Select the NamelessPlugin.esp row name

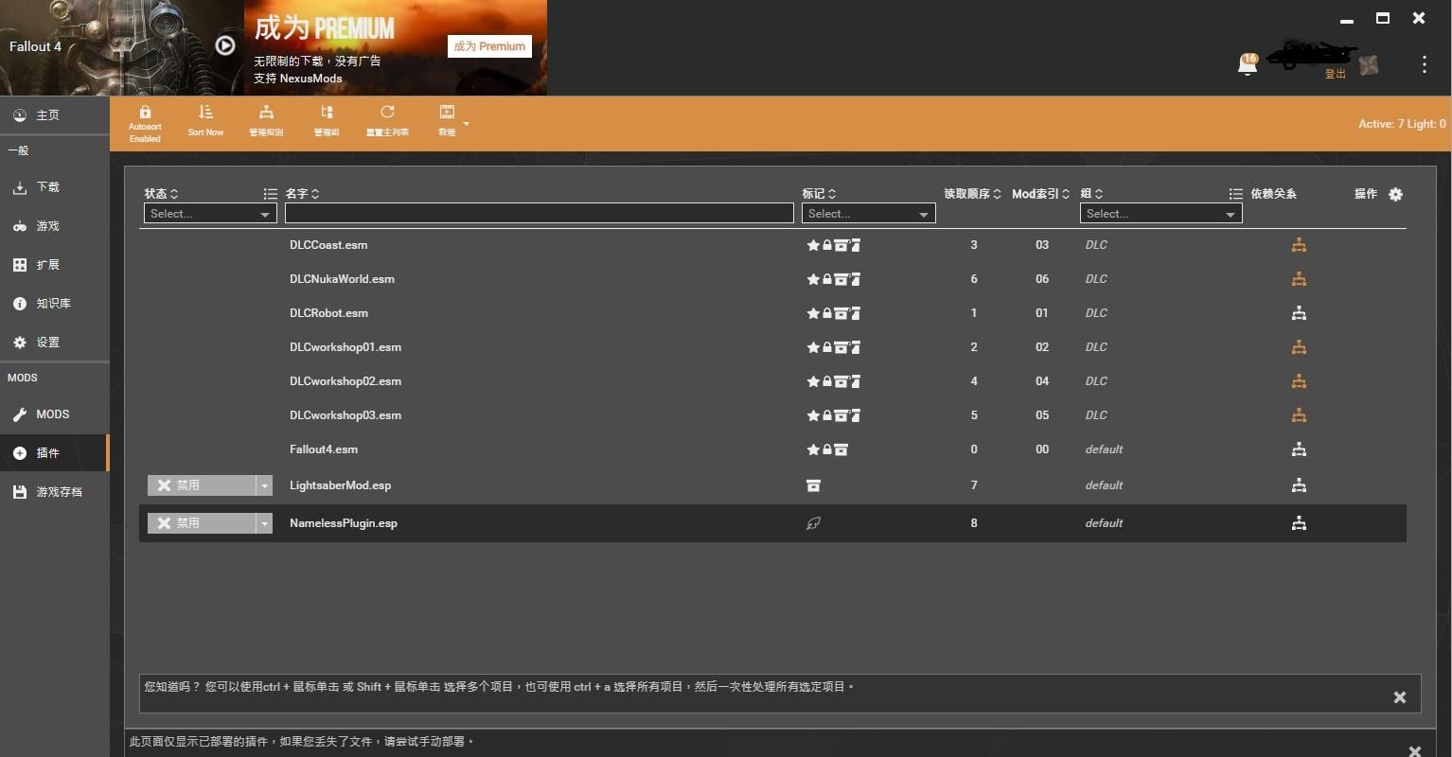click(344, 523)
